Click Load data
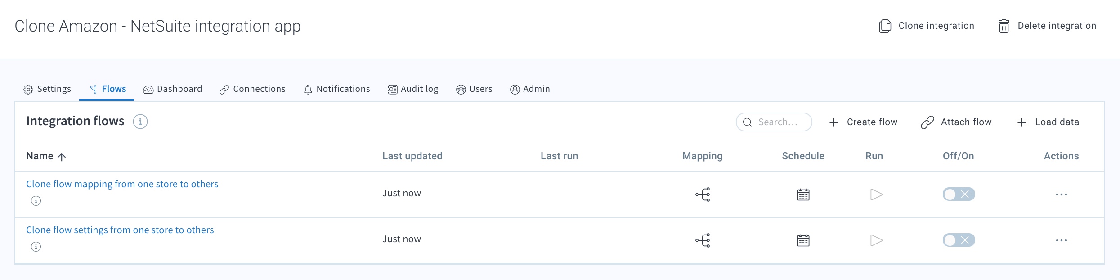The height and width of the screenshot is (280, 1120). click(1048, 122)
